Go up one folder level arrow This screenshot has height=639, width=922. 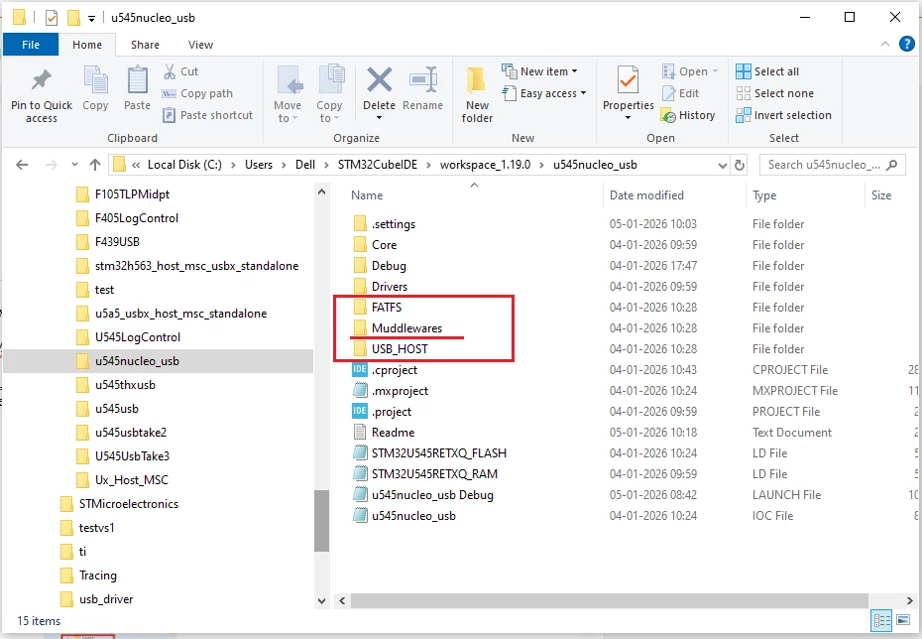94,165
